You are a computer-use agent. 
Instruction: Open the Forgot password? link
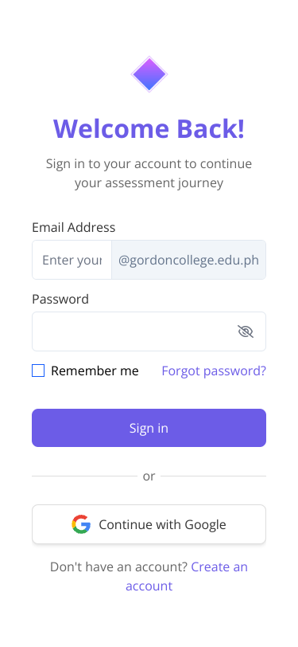click(214, 371)
